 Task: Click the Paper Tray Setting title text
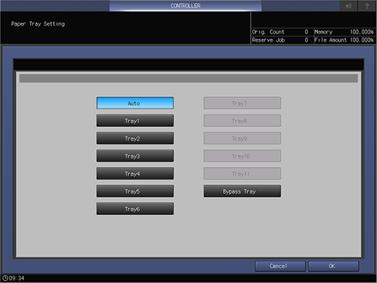pyautogui.click(x=38, y=24)
